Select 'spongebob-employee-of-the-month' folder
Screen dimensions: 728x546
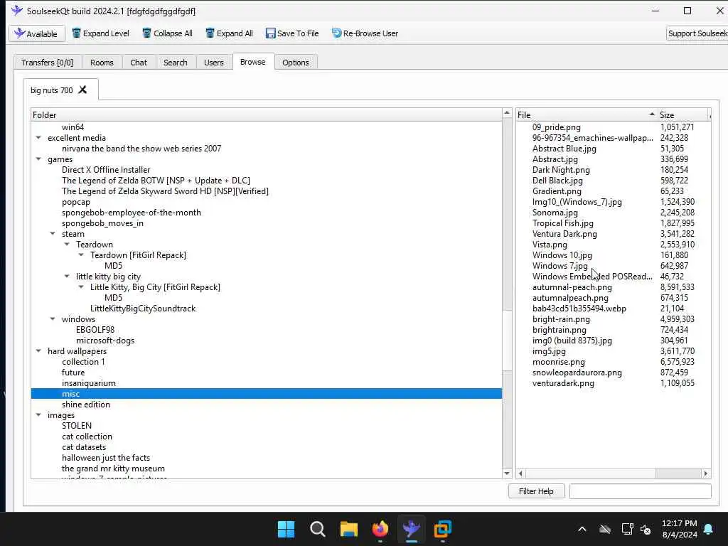point(132,213)
